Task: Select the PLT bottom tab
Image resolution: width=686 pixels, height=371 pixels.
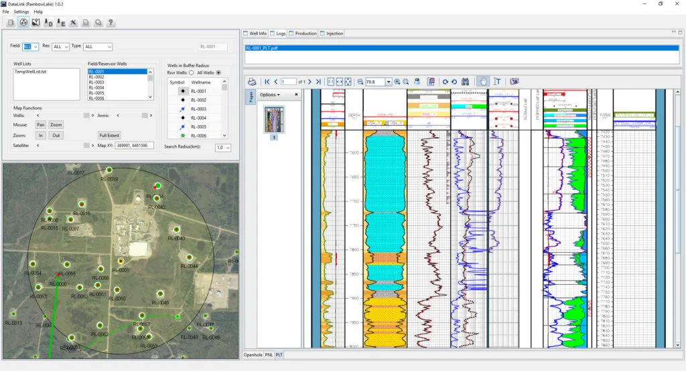Action: 279,355
